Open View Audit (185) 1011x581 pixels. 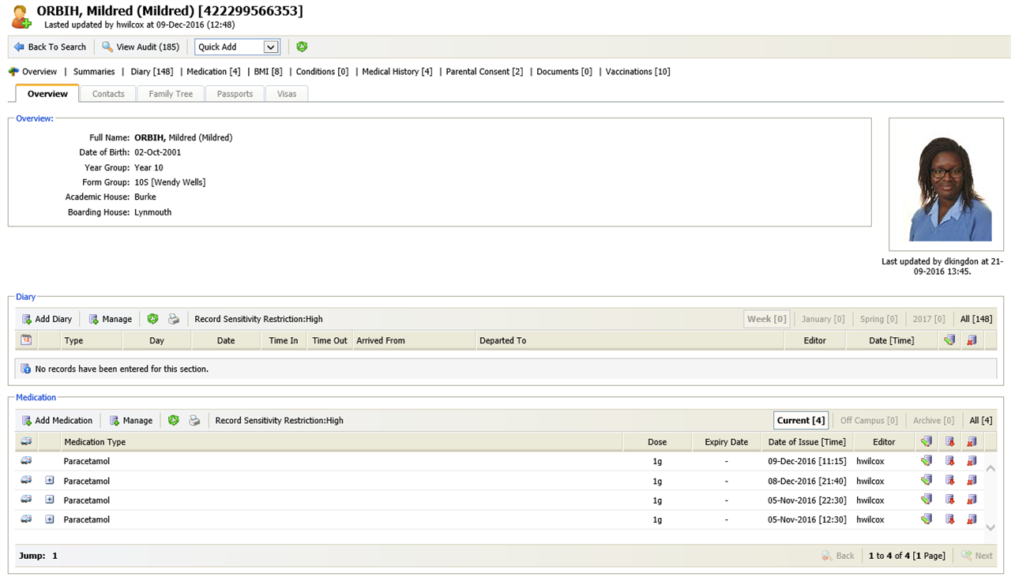(x=141, y=47)
